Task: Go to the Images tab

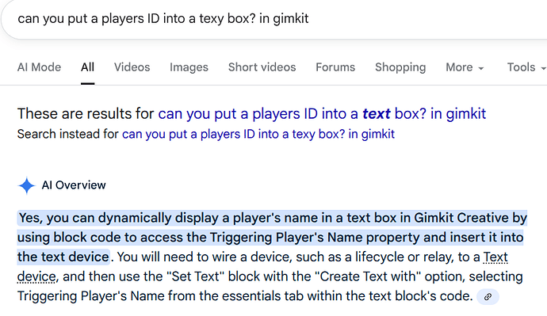Action: (x=189, y=67)
